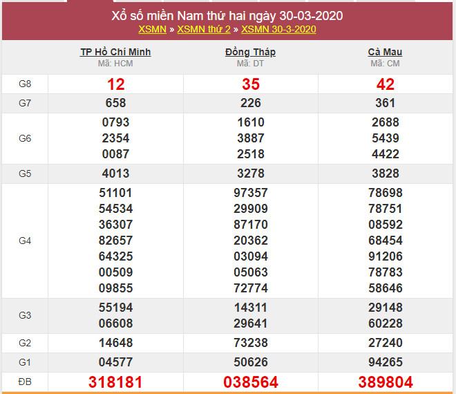This screenshot has height=394, width=456.
Task: Open the XSMN thứ 2 link
Action: pyautogui.click(x=204, y=30)
